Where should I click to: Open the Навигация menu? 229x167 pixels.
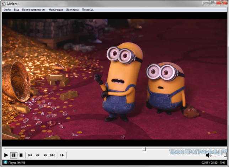[x=56, y=10]
